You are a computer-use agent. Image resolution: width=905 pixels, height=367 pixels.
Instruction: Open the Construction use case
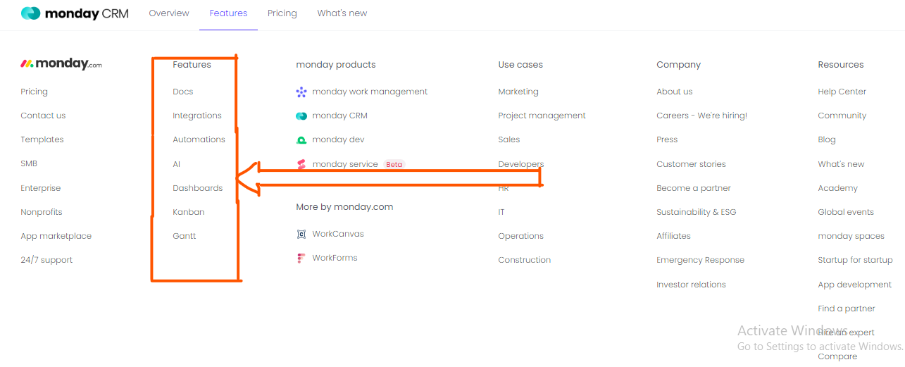pos(525,260)
